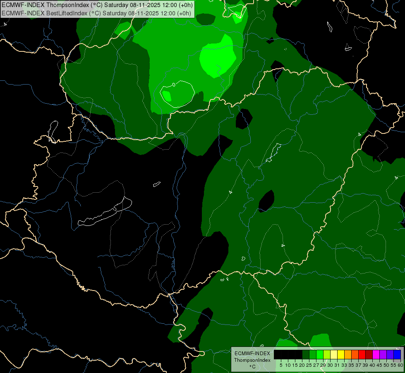Pick the purple 45-50 legend swatch
The height and width of the screenshot is (373, 405).
(383, 354)
